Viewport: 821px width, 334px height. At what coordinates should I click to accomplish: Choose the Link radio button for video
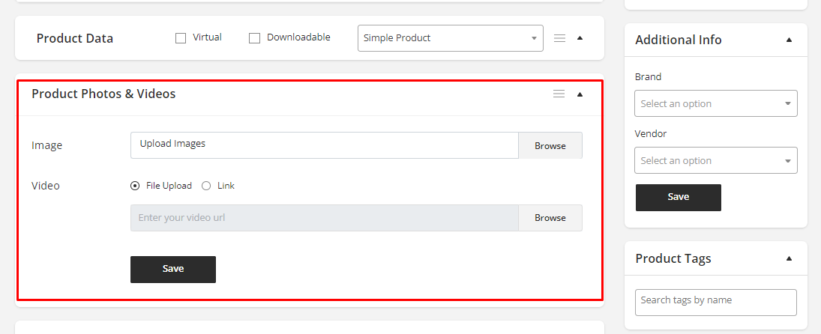206,186
